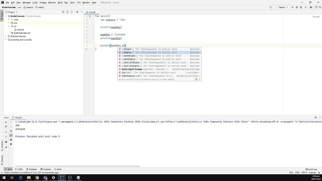Open Run panel settings gear

[315, 118]
